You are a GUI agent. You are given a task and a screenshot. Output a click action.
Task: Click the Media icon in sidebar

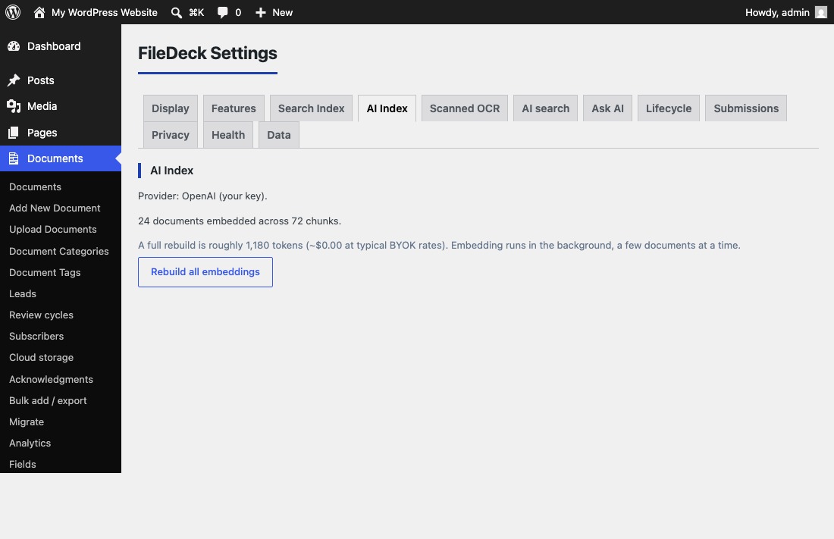click(14, 106)
